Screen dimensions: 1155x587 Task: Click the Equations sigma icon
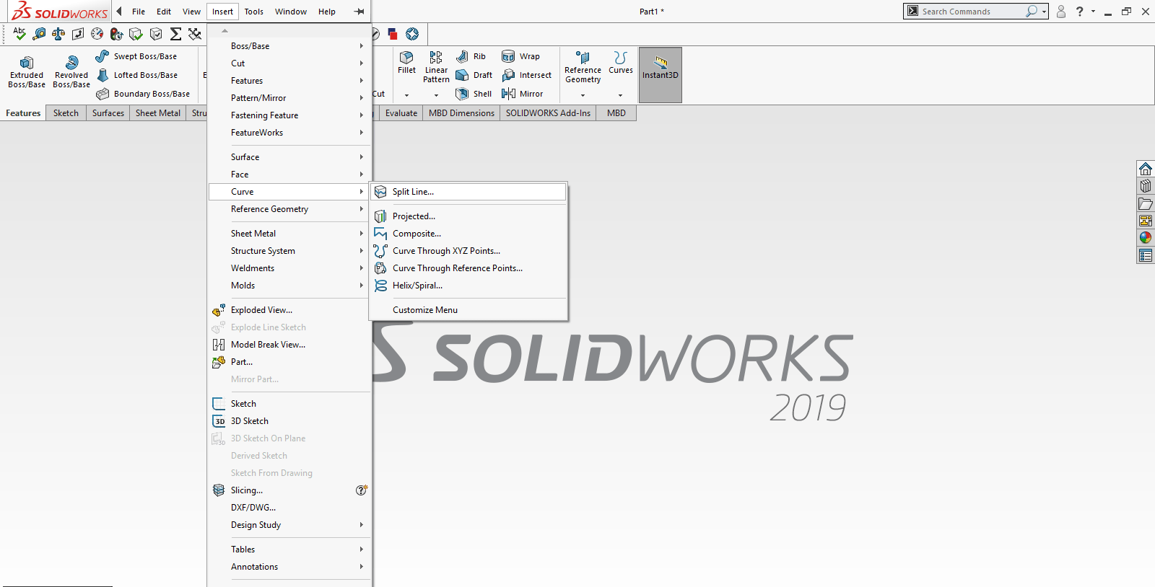175,34
